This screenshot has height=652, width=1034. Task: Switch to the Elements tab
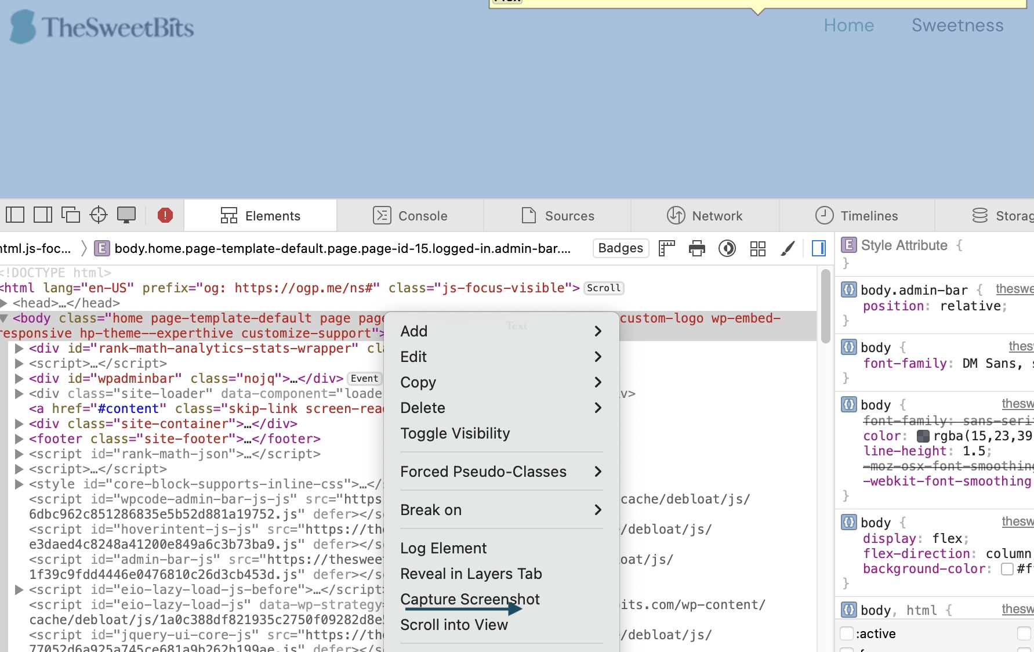coord(260,216)
